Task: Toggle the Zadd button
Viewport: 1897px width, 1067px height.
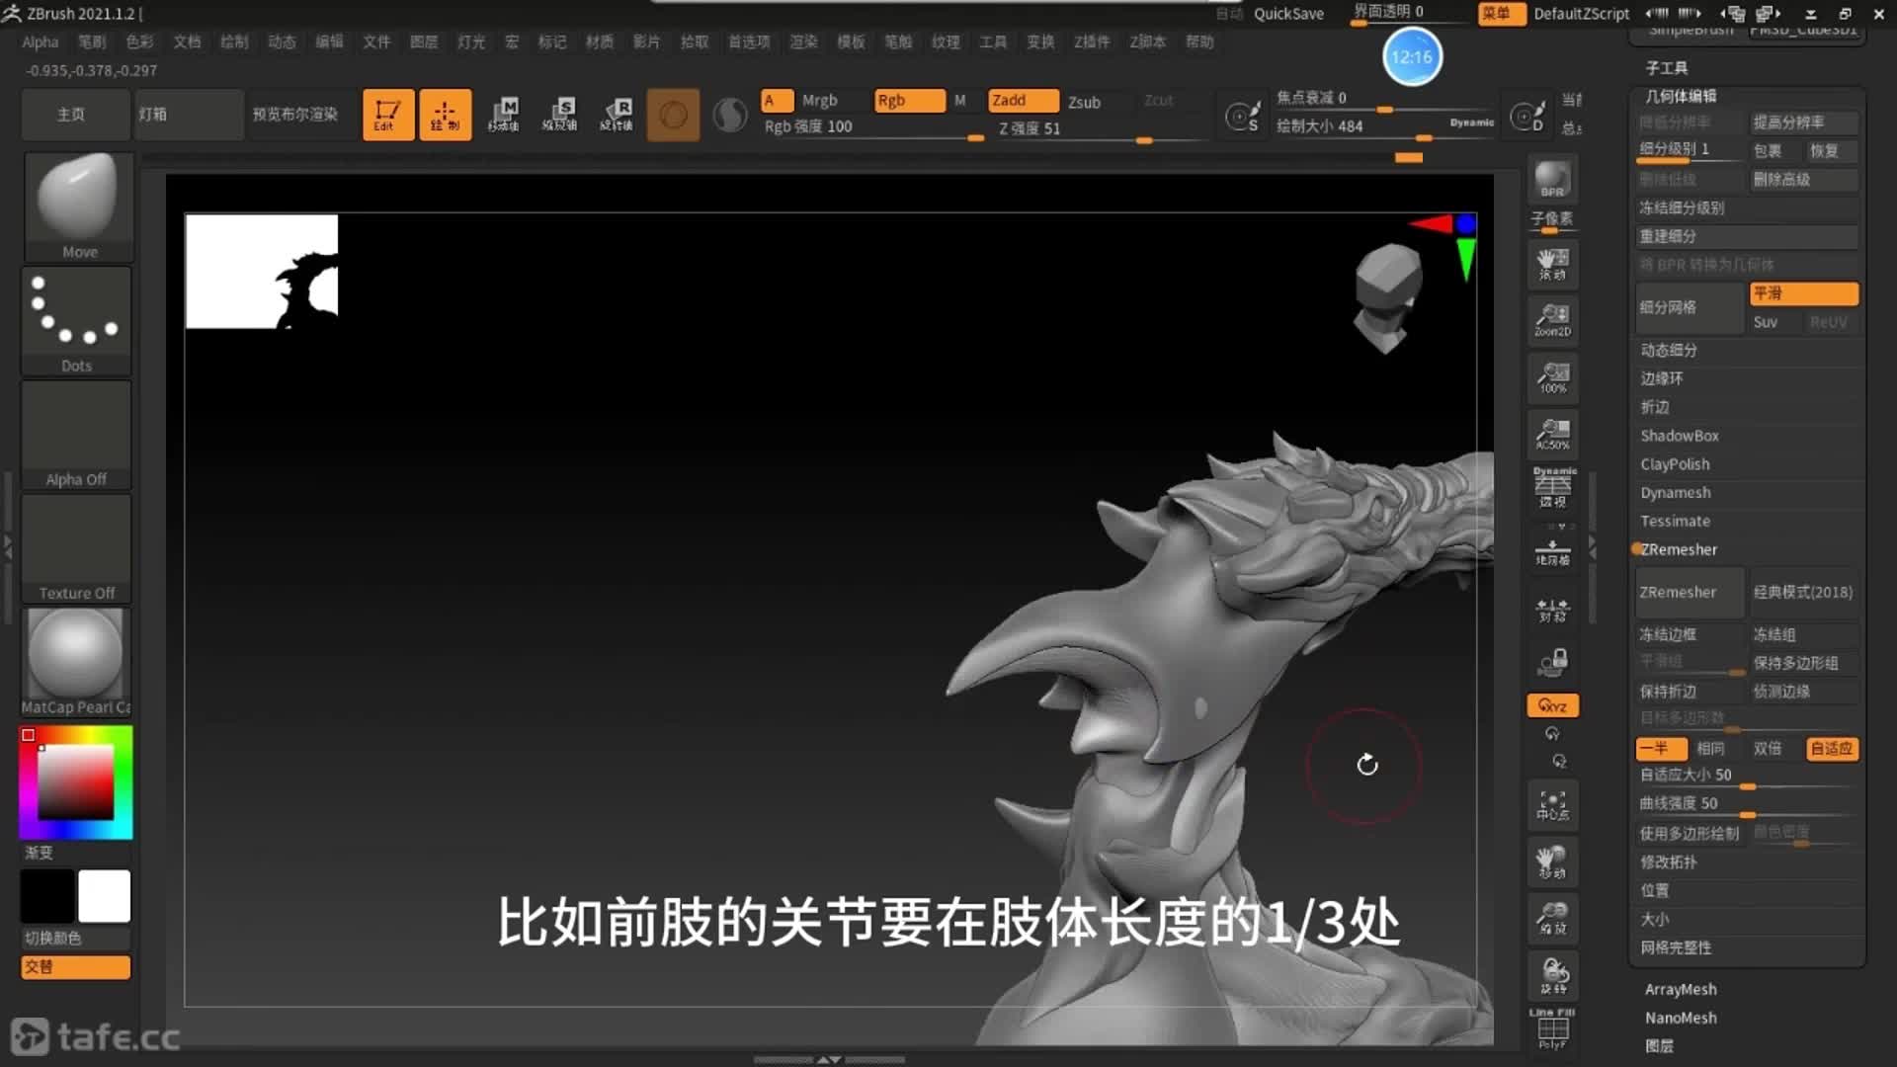Action: (x=1022, y=101)
